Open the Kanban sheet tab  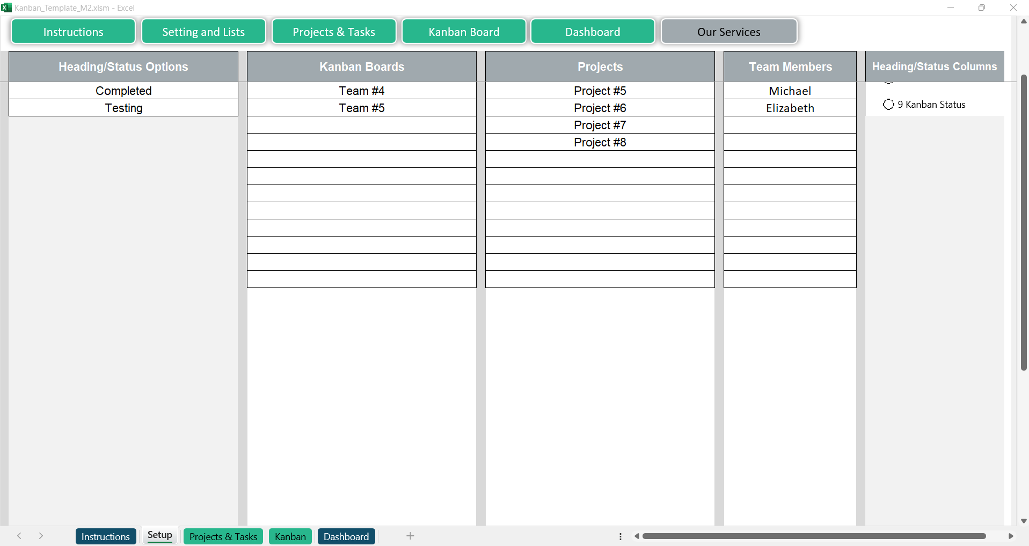pyautogui.click(x=290, y=536)
